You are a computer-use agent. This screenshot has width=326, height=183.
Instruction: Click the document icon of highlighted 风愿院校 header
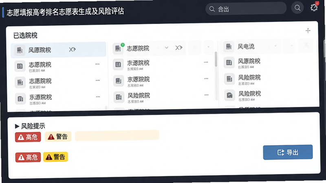click(20, 50)
